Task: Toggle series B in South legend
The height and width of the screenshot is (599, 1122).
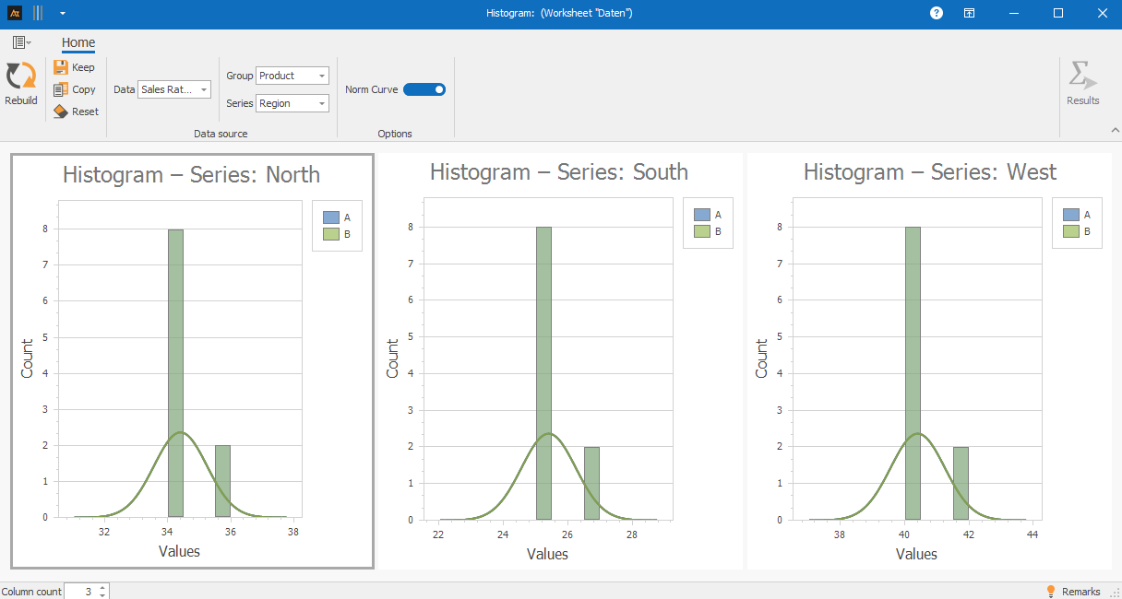Action: (701, 231)
